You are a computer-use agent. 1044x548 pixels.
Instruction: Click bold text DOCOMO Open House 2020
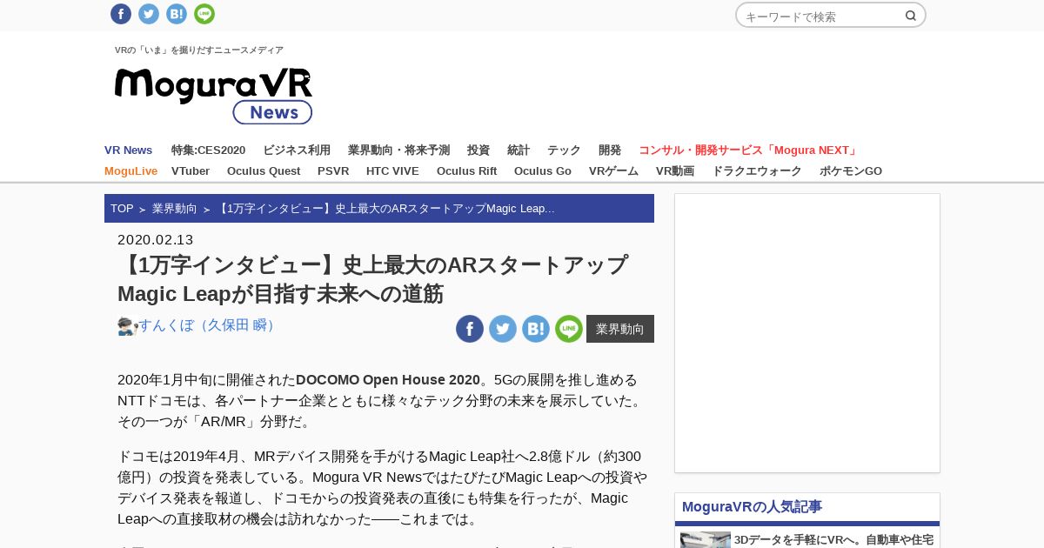coord(388,380)
